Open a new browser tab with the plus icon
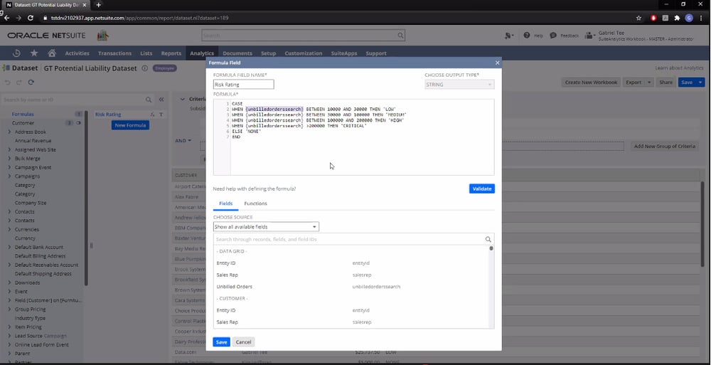The width and height of the screenshot is (711, 365). click(x=98, y=4)
